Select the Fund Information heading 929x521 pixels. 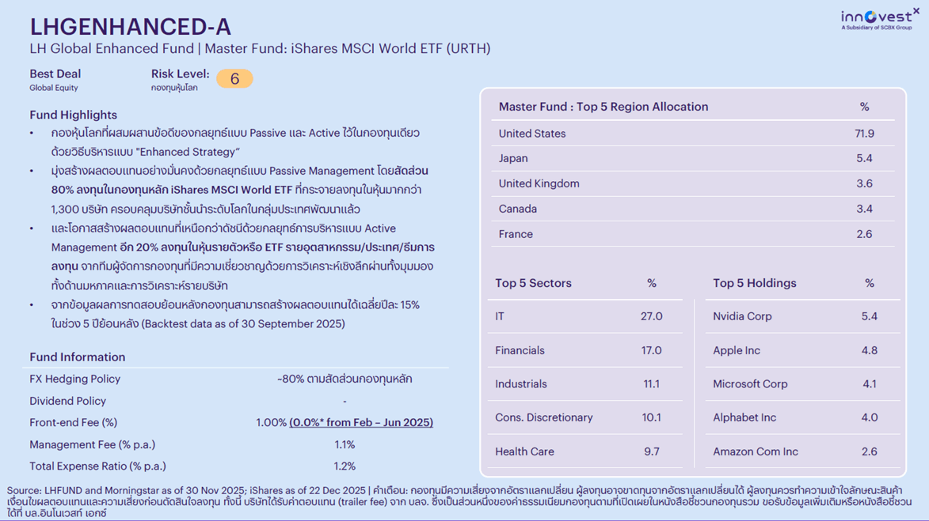pos(77,357)
